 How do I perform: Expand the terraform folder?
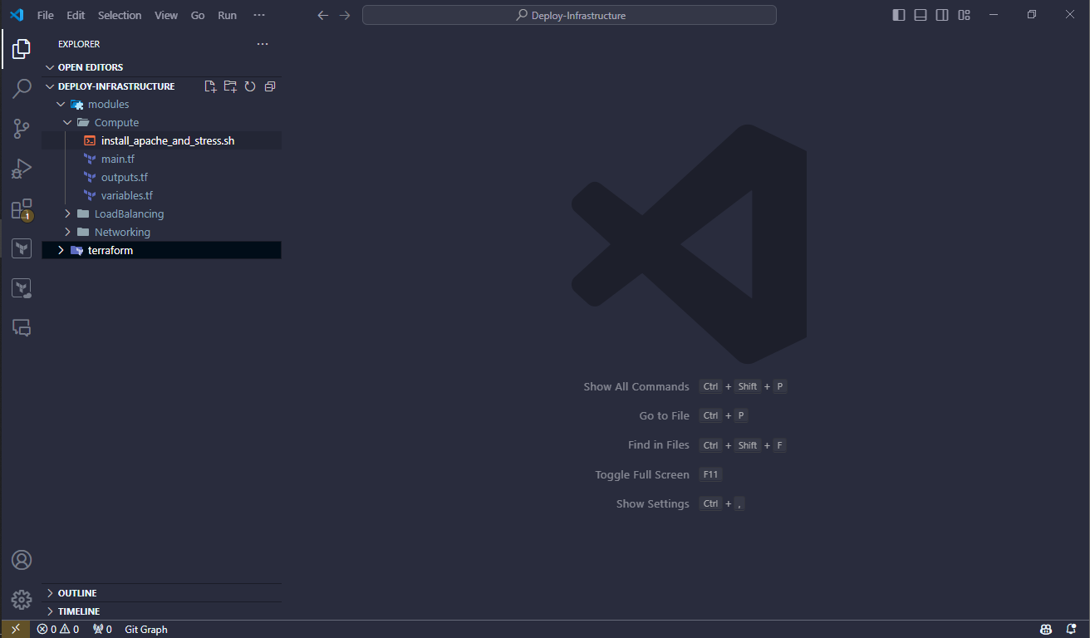click(162, 251)
